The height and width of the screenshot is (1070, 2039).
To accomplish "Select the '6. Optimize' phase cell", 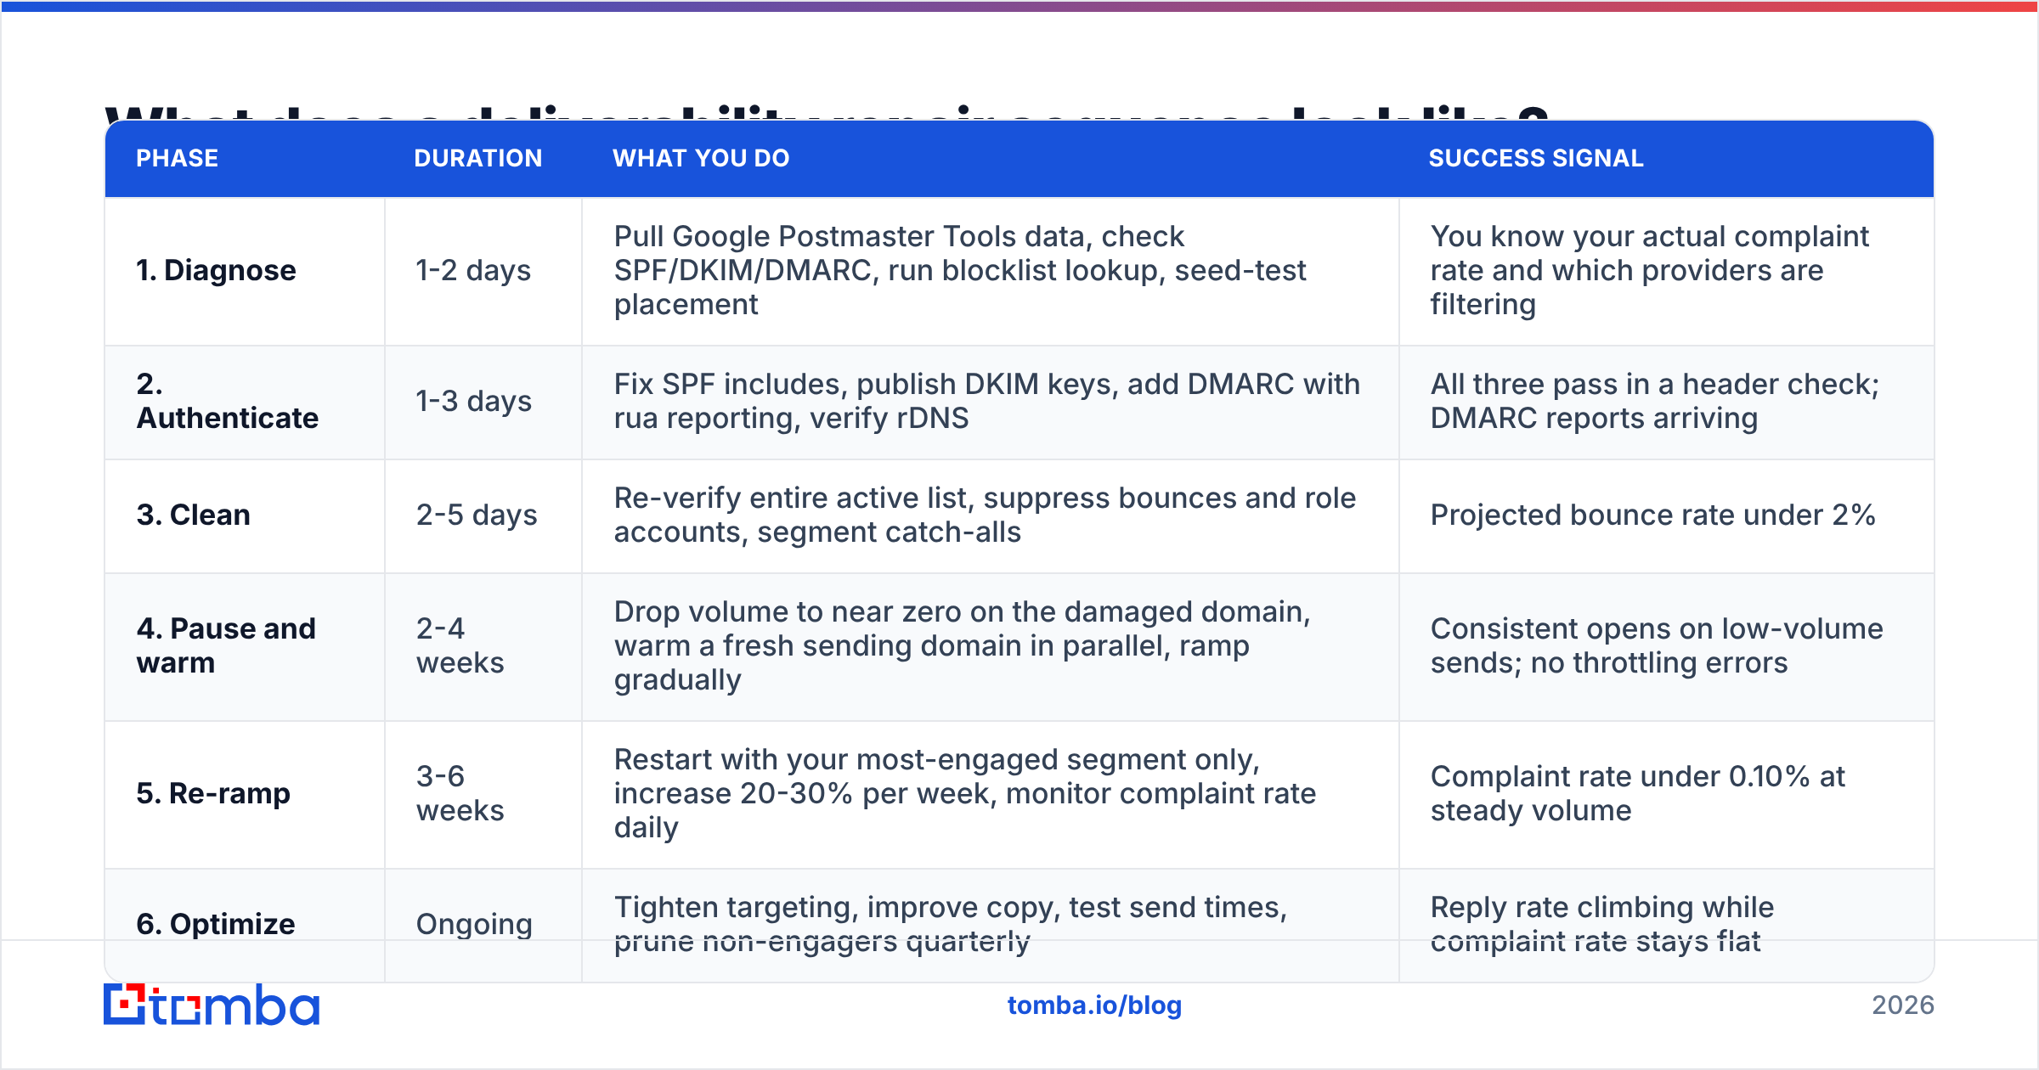I will point(245,924).
